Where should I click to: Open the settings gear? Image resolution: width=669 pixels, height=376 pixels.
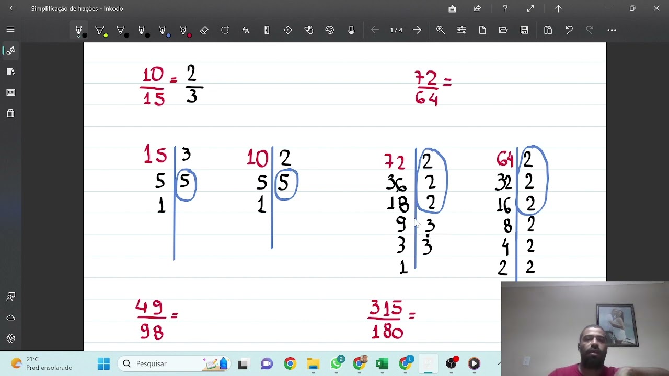pos(10,338)
